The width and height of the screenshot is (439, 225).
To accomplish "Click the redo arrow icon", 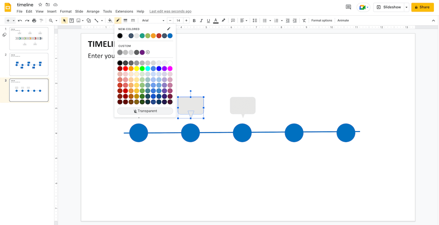I will coord(27,20).
